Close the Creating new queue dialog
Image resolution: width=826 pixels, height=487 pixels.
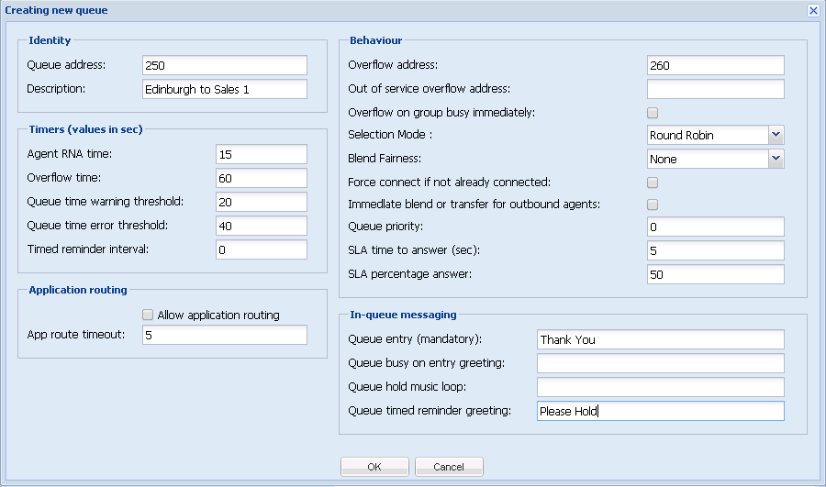point(813,10)
